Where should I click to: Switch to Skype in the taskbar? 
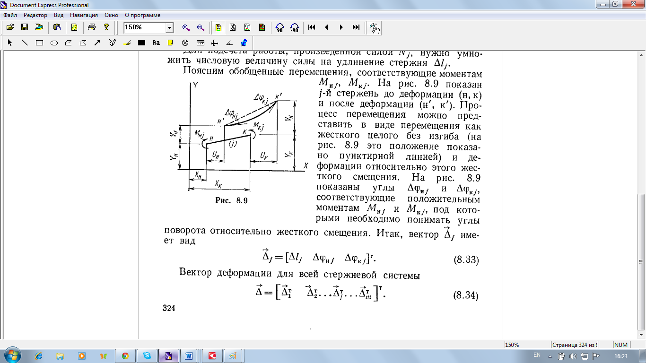click(147, 356)
